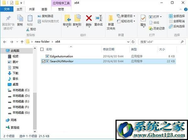Open Local Disk (C:) in the navigation pane
This screenshot has height=140, width=188.
(19, 90)
